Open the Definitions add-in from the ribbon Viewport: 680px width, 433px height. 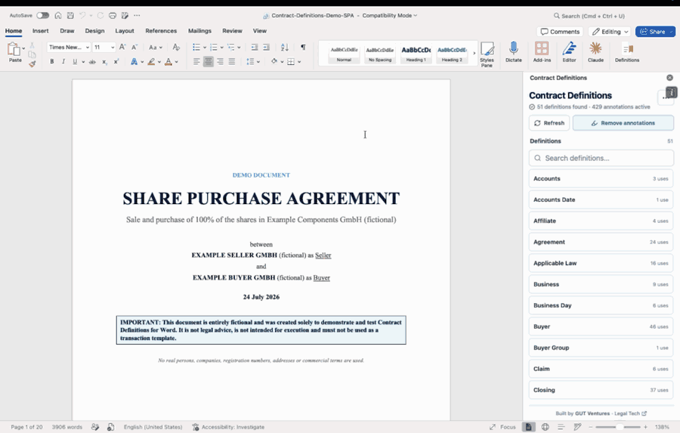pyautogui.click(x=627, y=52)
